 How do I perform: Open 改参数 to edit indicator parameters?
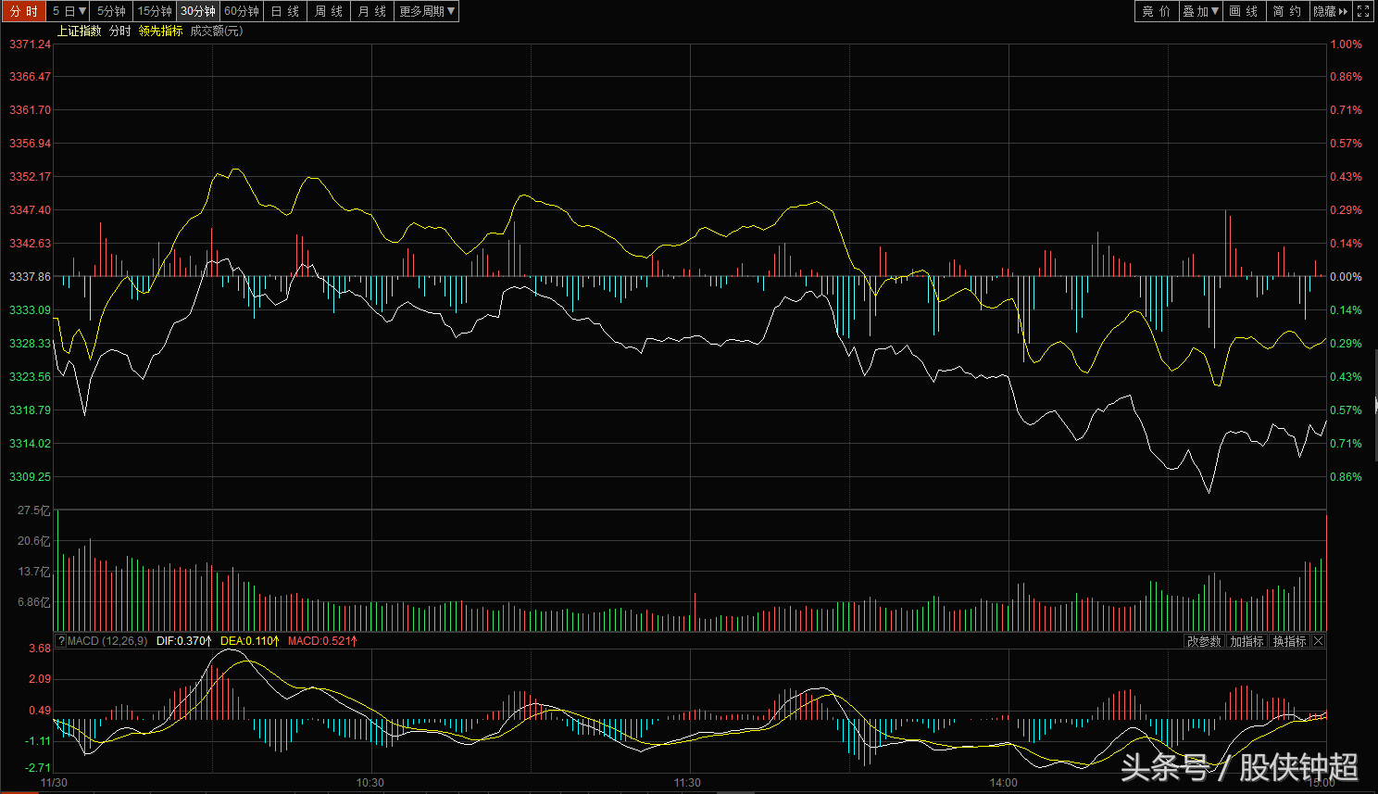[1204, 641]
